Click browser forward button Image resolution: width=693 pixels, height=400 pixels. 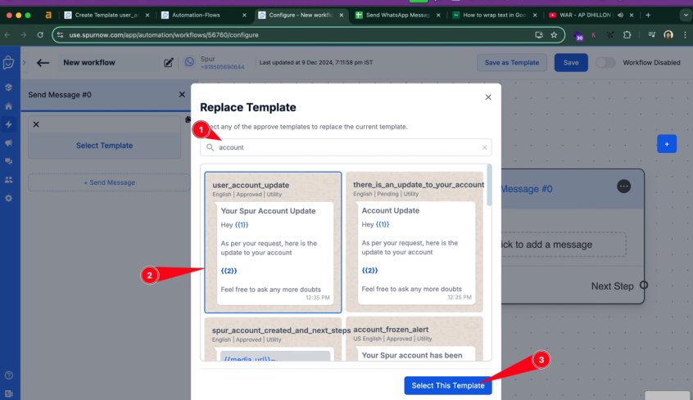tap(24, 35)
